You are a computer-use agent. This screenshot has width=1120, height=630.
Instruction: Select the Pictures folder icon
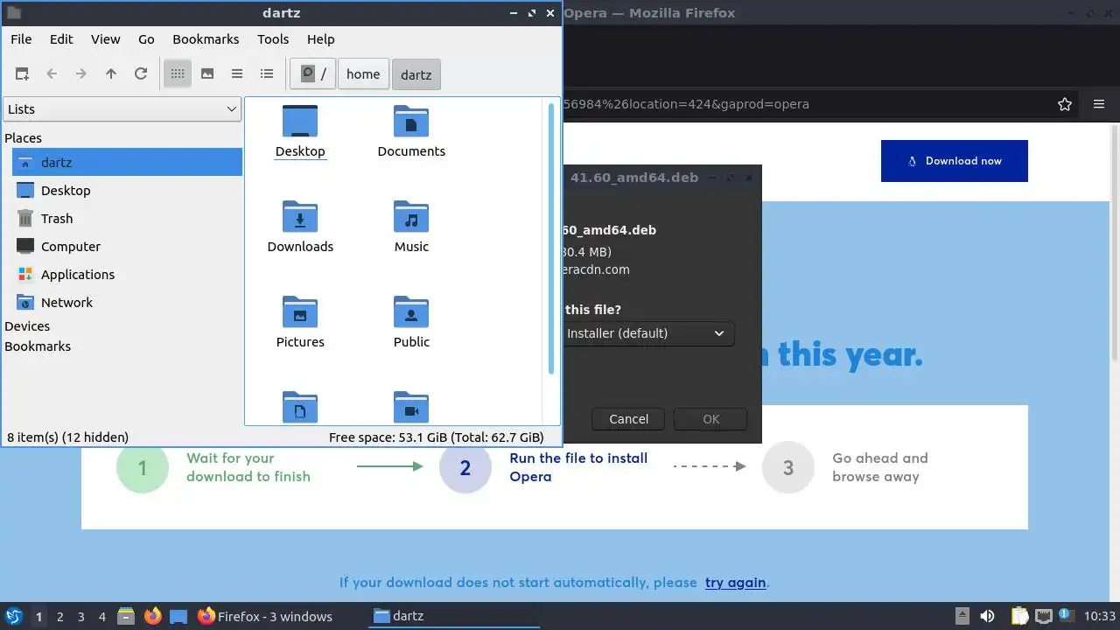click(300, 322)
